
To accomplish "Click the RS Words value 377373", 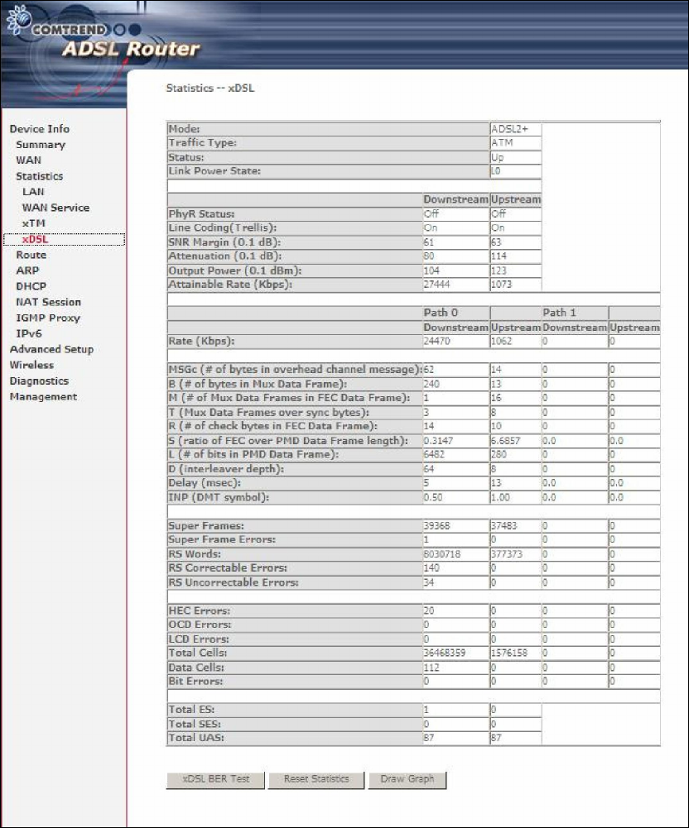I will (507, 554).
